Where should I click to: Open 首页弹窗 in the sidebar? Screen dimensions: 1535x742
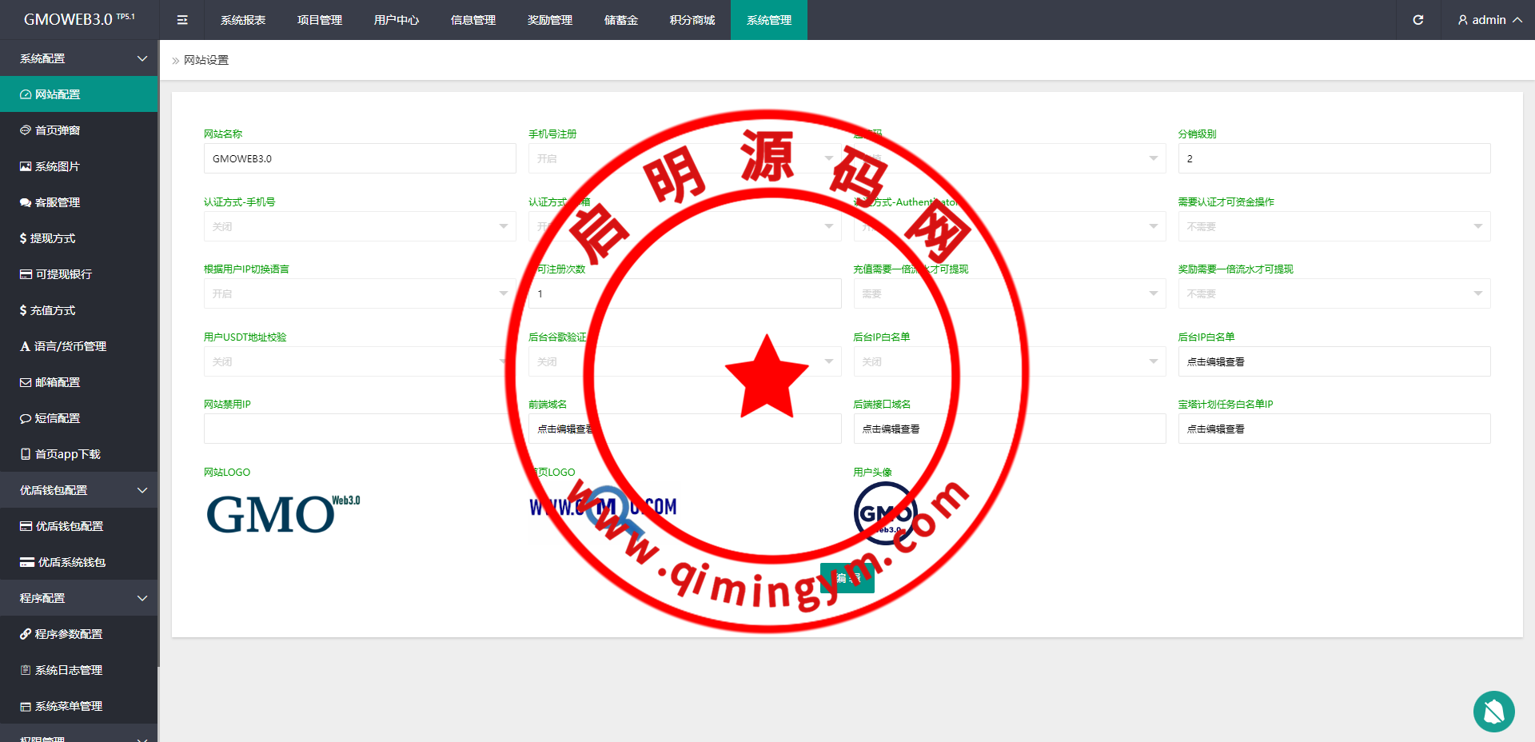(x=58, y=130)
